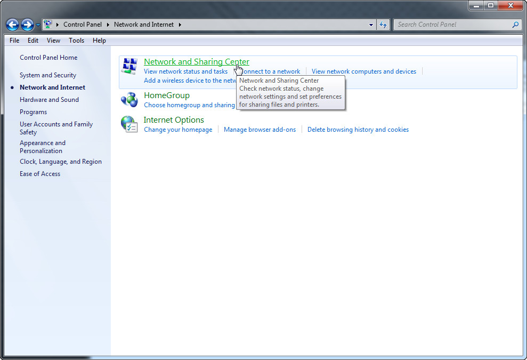Click the Network and Sharing Center icon

tap(129, 66)
